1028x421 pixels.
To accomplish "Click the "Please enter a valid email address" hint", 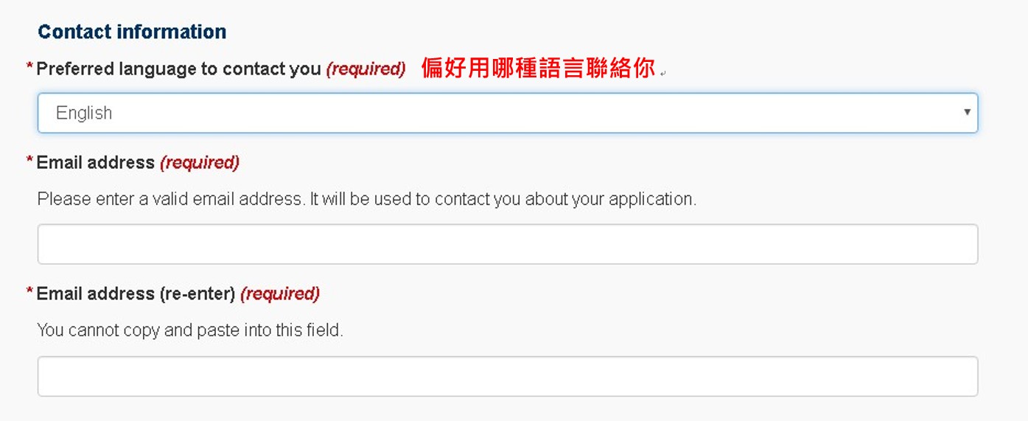I will [x=366, y=199].
